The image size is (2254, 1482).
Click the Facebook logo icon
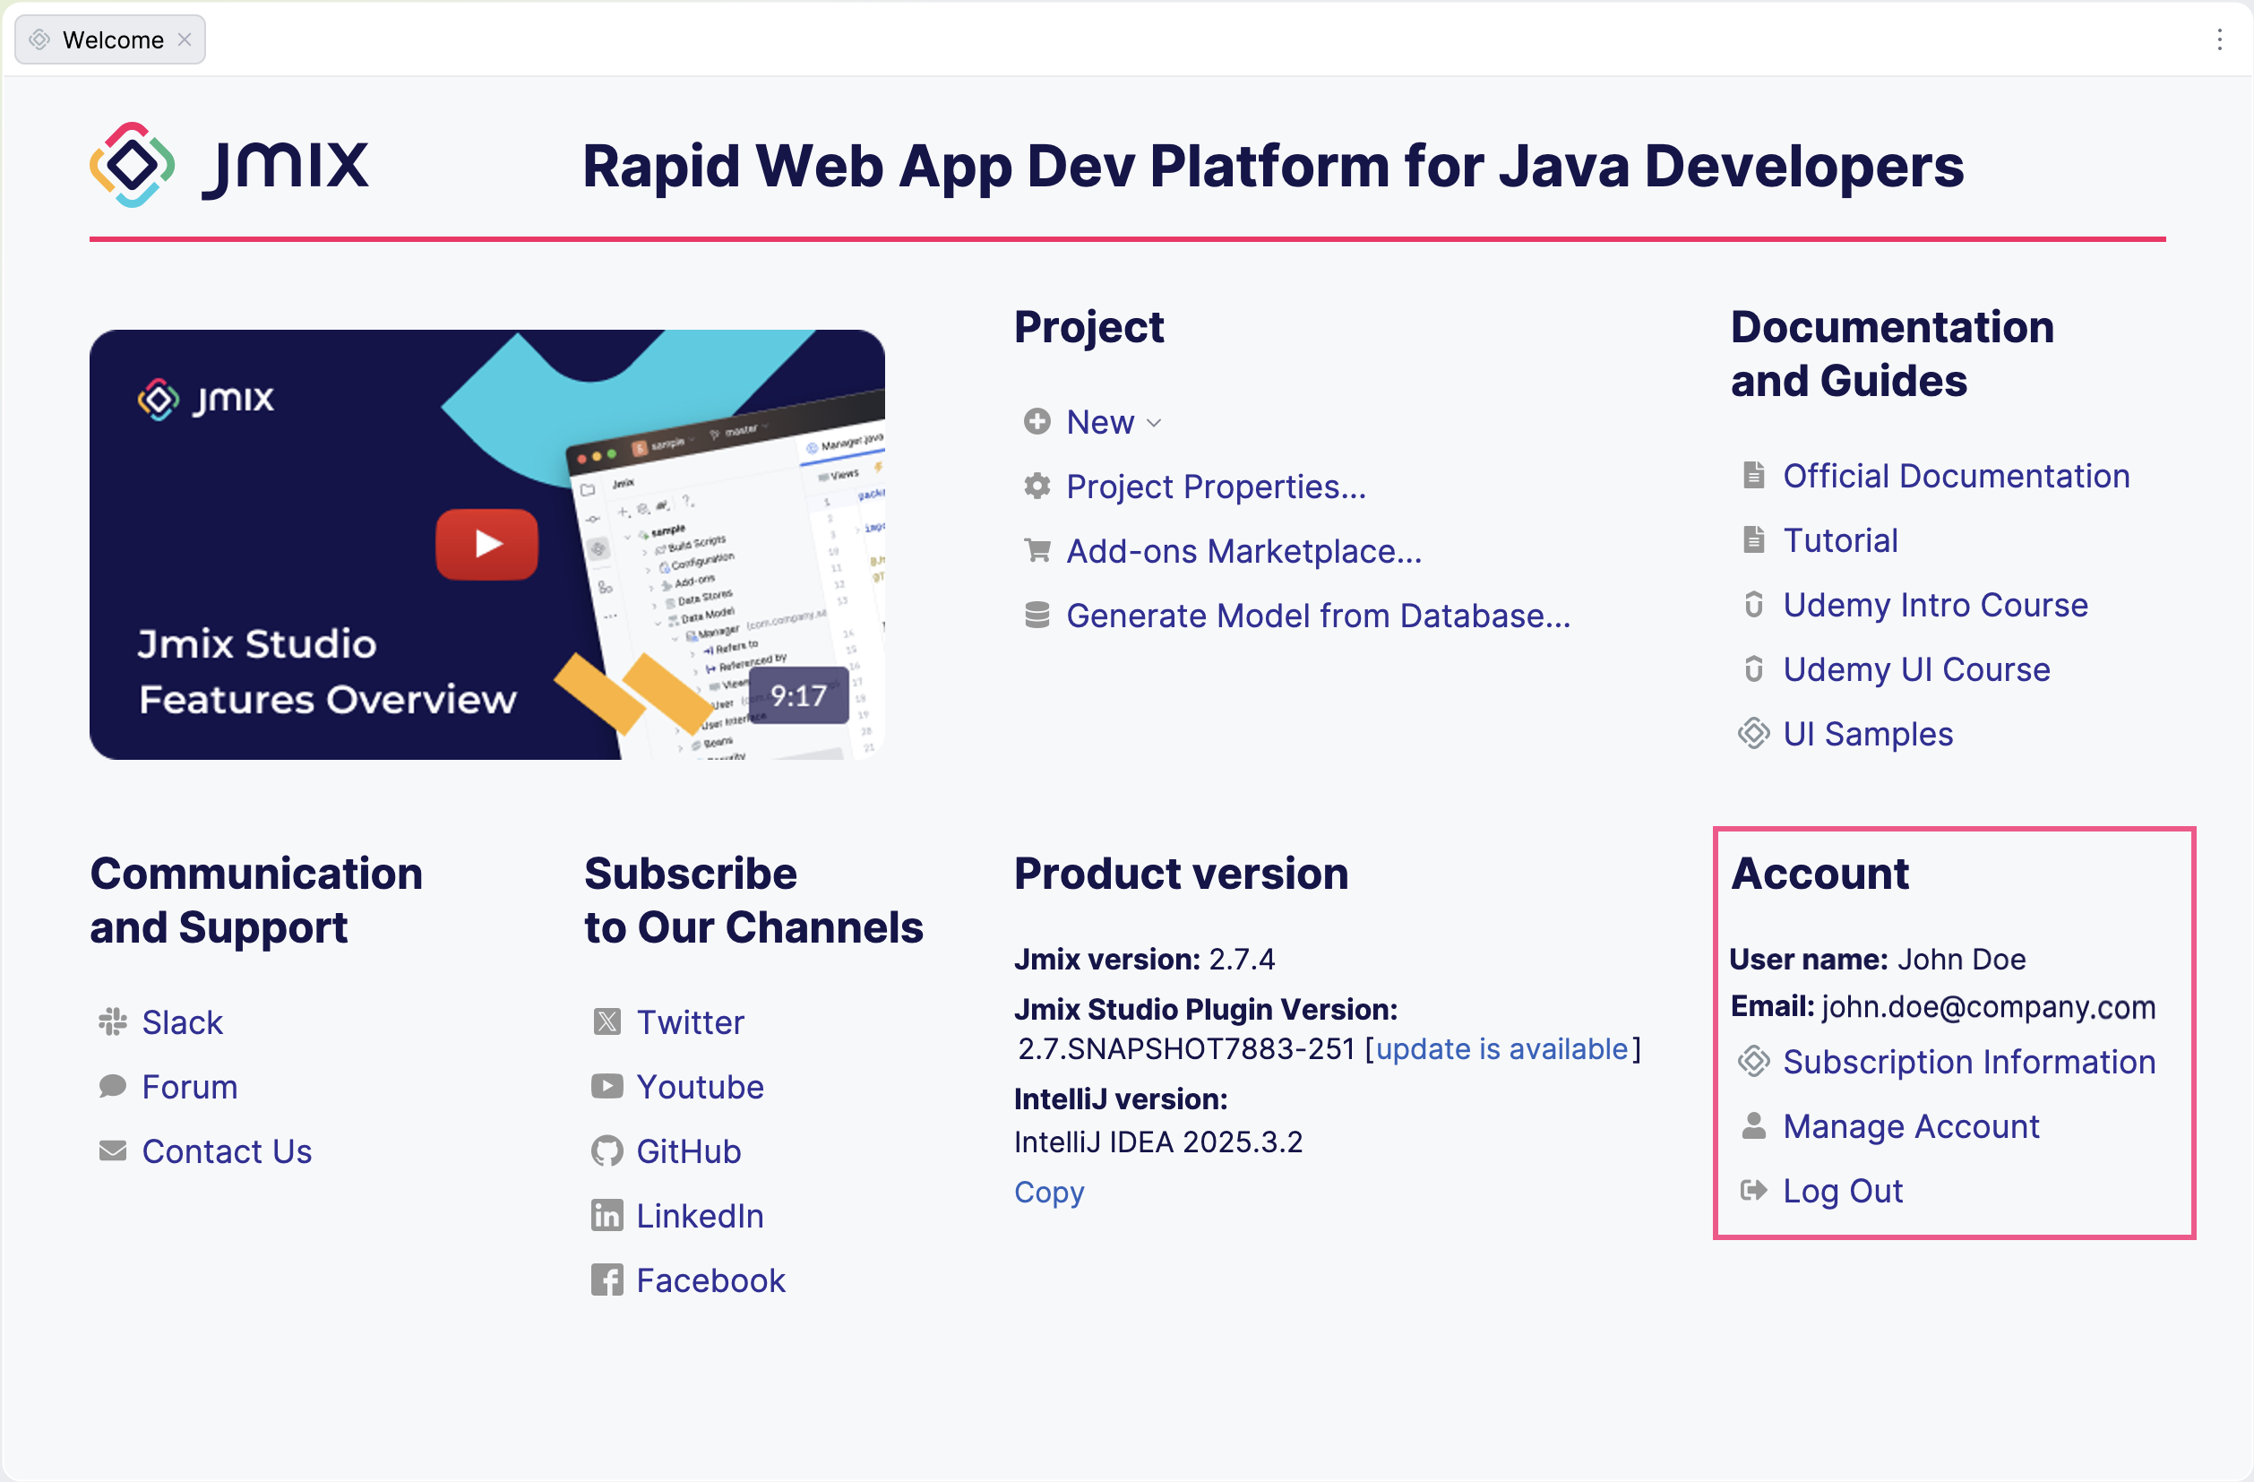click(x=607, y=1280)
